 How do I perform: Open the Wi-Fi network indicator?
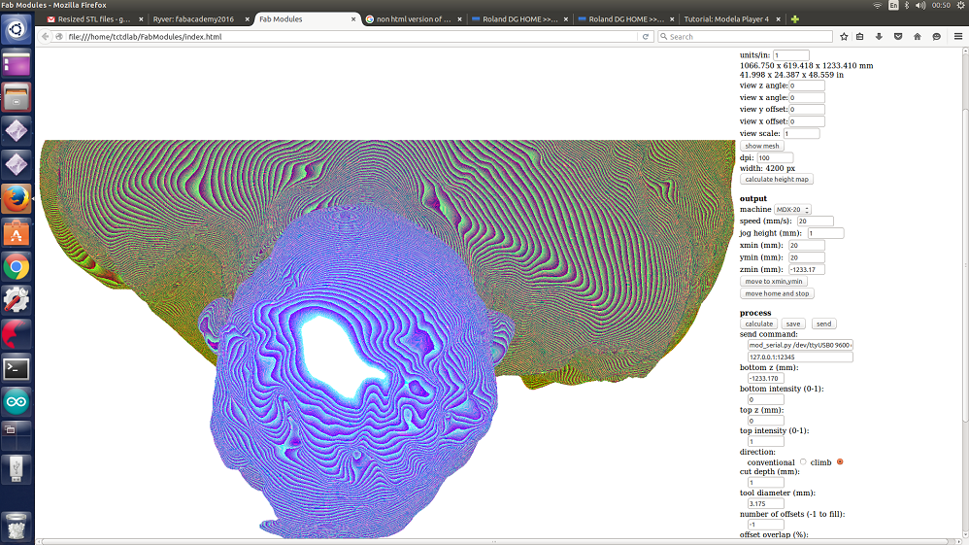(x=877, y=5)
